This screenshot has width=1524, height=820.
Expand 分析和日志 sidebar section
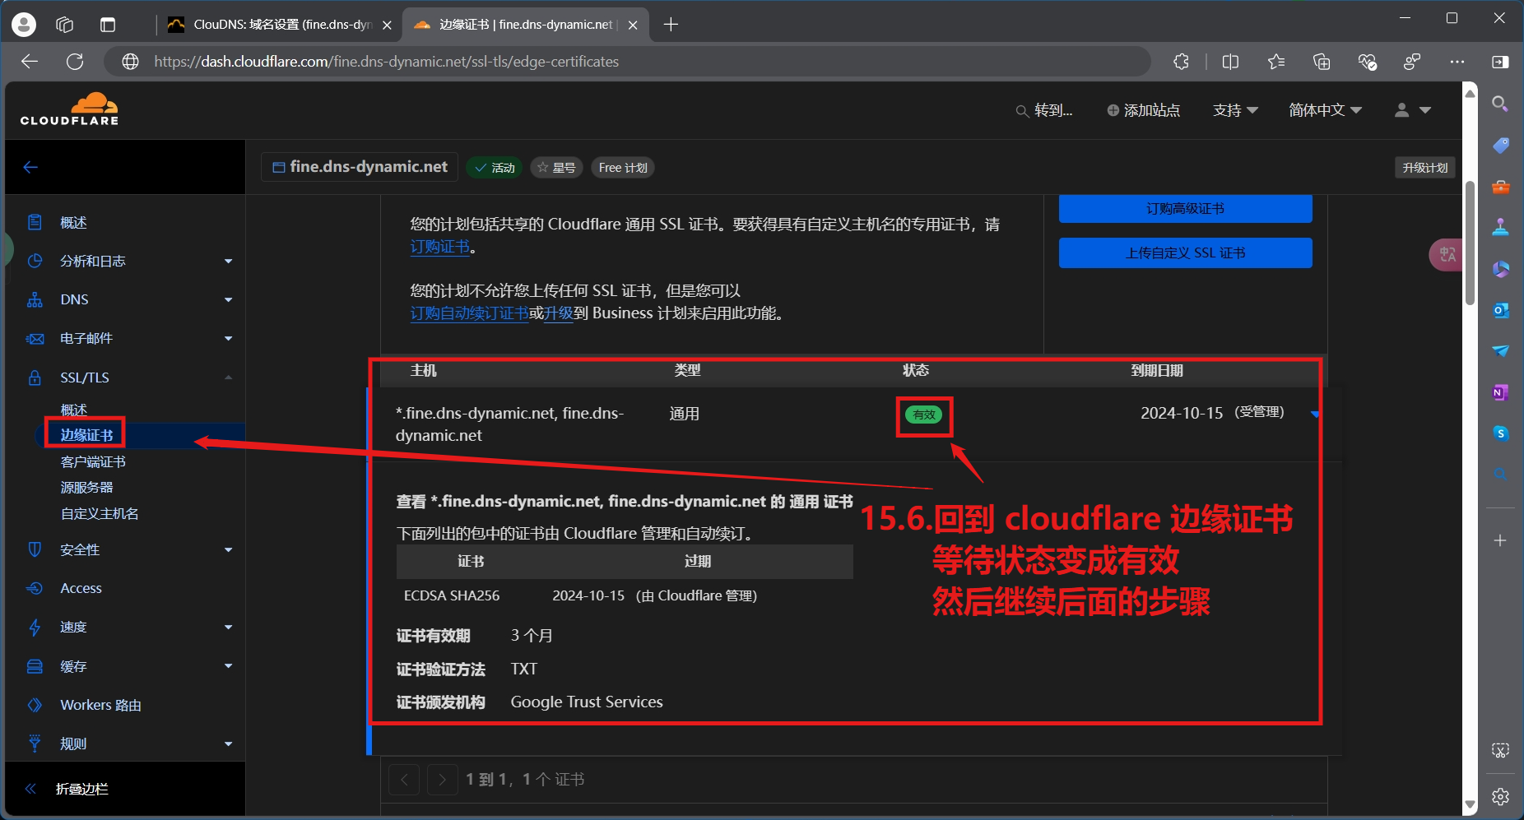228,262
